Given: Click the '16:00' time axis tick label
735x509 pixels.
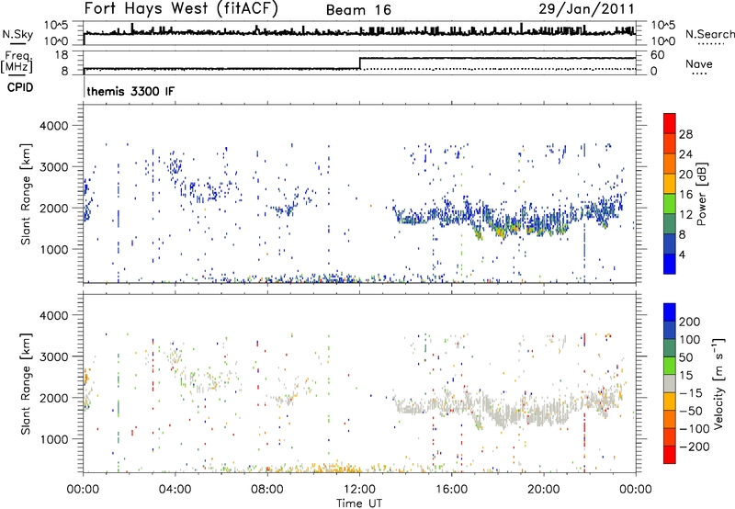Looking at the screenshot, I should 451,490.
